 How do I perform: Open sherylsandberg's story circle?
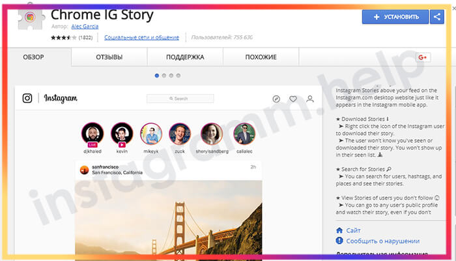click(212, 134)
